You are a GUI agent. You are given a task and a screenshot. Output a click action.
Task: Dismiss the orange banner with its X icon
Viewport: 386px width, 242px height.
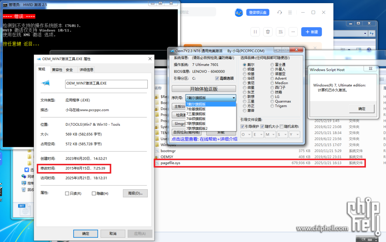pos(315,48)
